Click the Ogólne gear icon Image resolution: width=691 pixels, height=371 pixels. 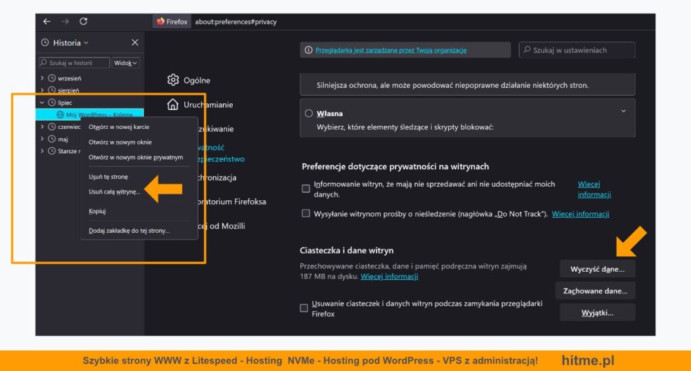point(173,80)
